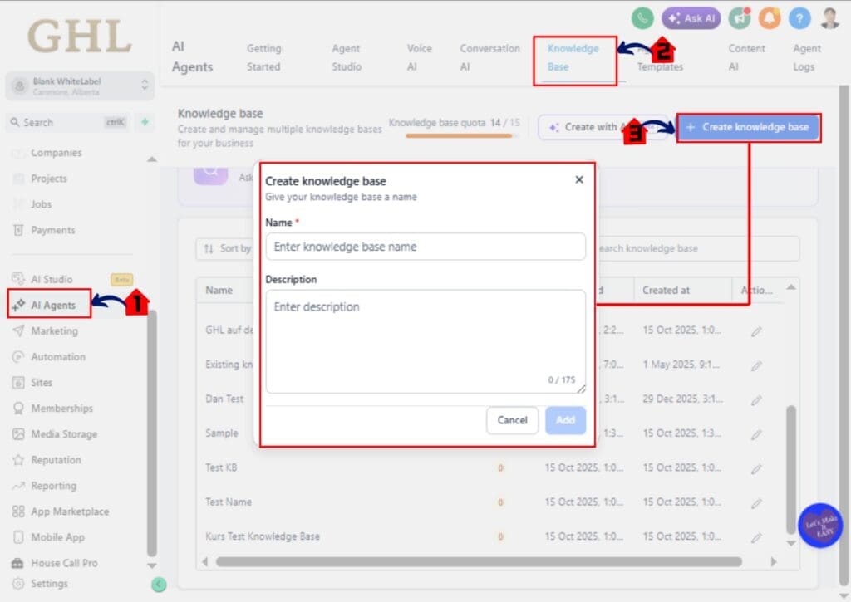The image size is (851, 602).
Task: Switch to the Agent Logs tab
Action: pos(806,57)
